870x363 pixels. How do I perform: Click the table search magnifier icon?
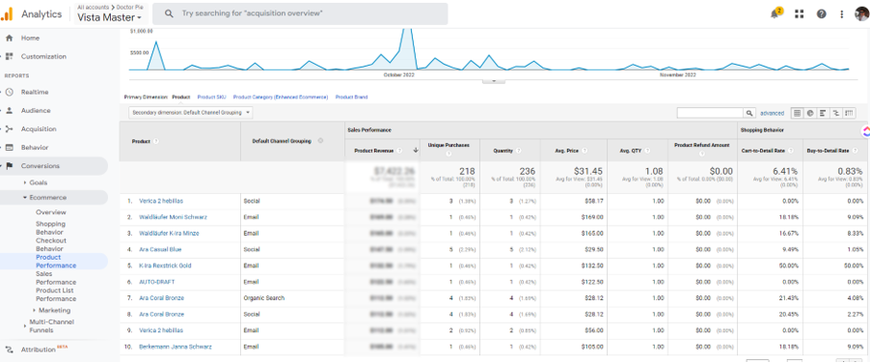749,113
